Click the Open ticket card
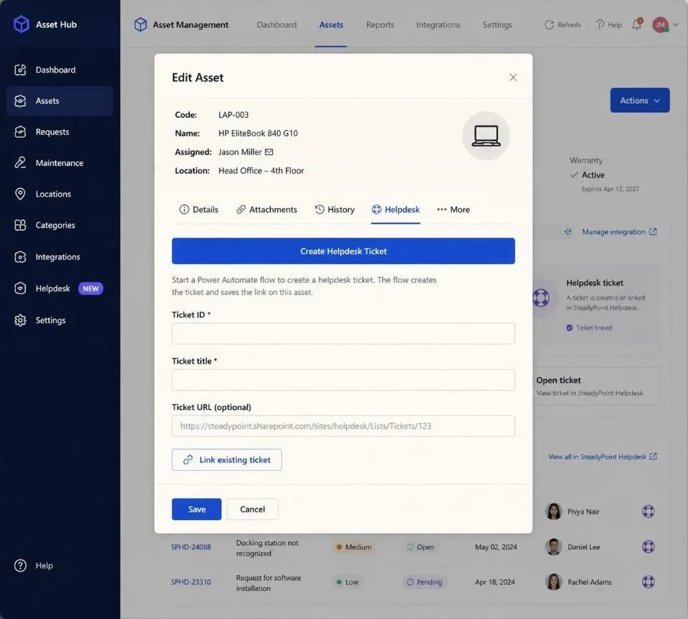This screenshot has width=688, height=619. coord(595,386)
